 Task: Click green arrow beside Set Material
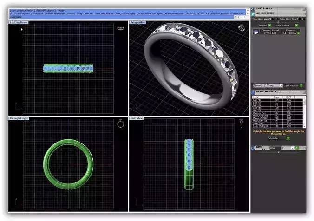pos(301,86)
